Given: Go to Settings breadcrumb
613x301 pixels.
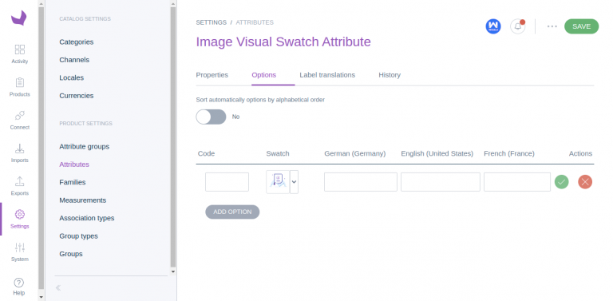Looking at the screenshot, I should 211,22.
